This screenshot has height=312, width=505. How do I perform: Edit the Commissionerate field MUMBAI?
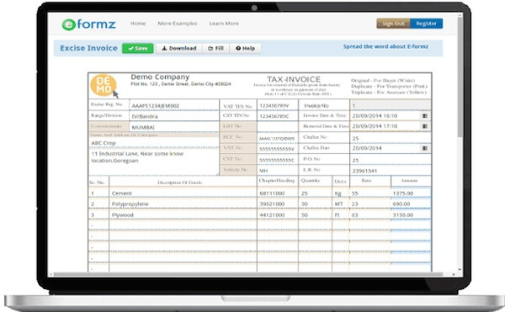174,127
